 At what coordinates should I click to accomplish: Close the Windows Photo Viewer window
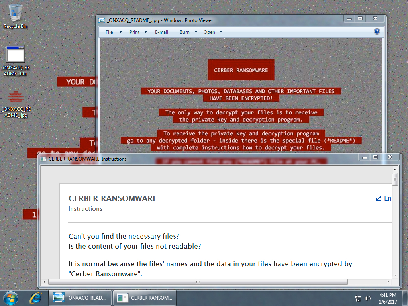click(x=375, y=19)
